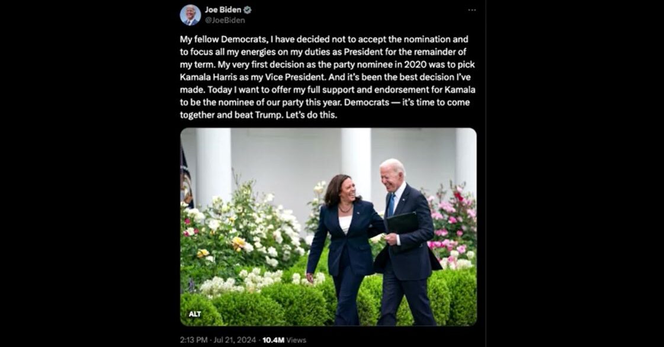664x347 pixels.
Task: Click the profile avatar picture
Action: point(190,15)
